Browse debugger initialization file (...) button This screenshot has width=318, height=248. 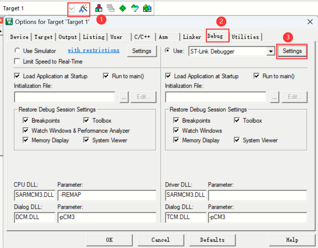[x=275, y=97]
